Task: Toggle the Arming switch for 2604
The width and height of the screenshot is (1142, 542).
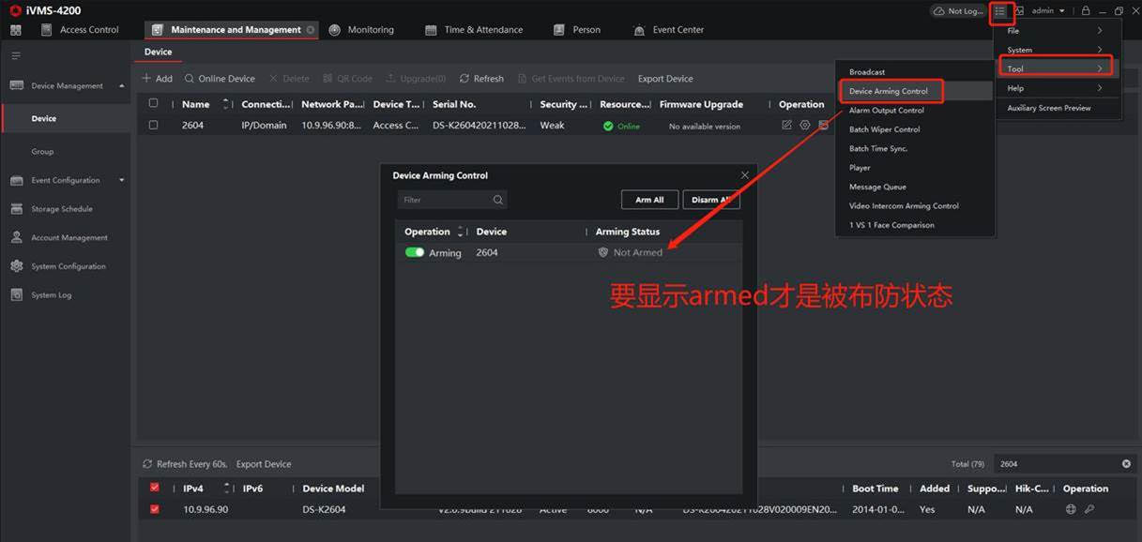Action: (415, 252)
